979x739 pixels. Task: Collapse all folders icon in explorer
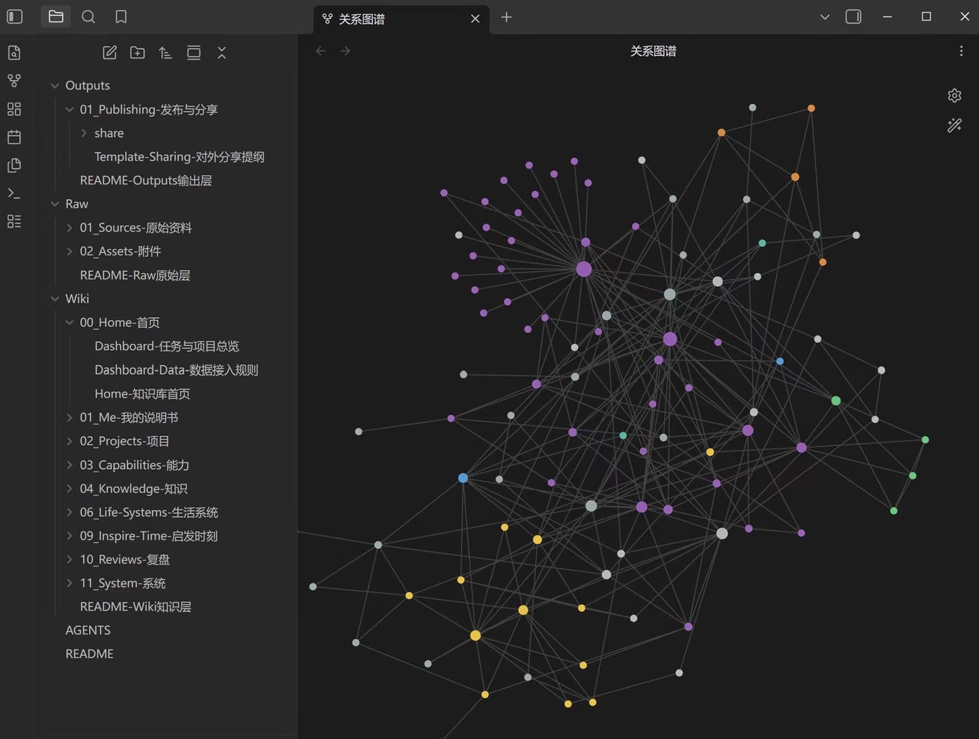pyautogui.click(x=222, y=53)
